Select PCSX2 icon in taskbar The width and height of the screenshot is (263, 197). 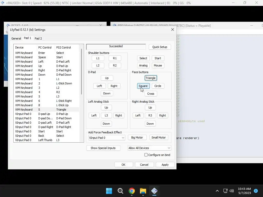[x=154, y=191]
